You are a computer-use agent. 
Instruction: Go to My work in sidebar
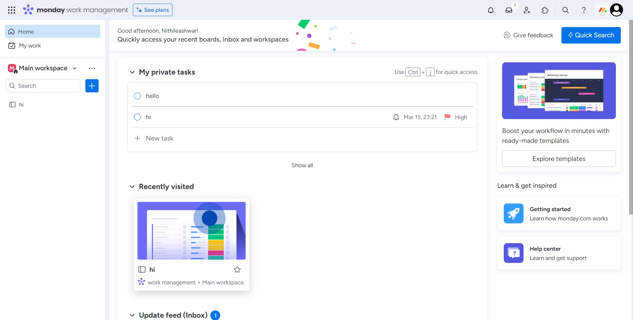30,46
